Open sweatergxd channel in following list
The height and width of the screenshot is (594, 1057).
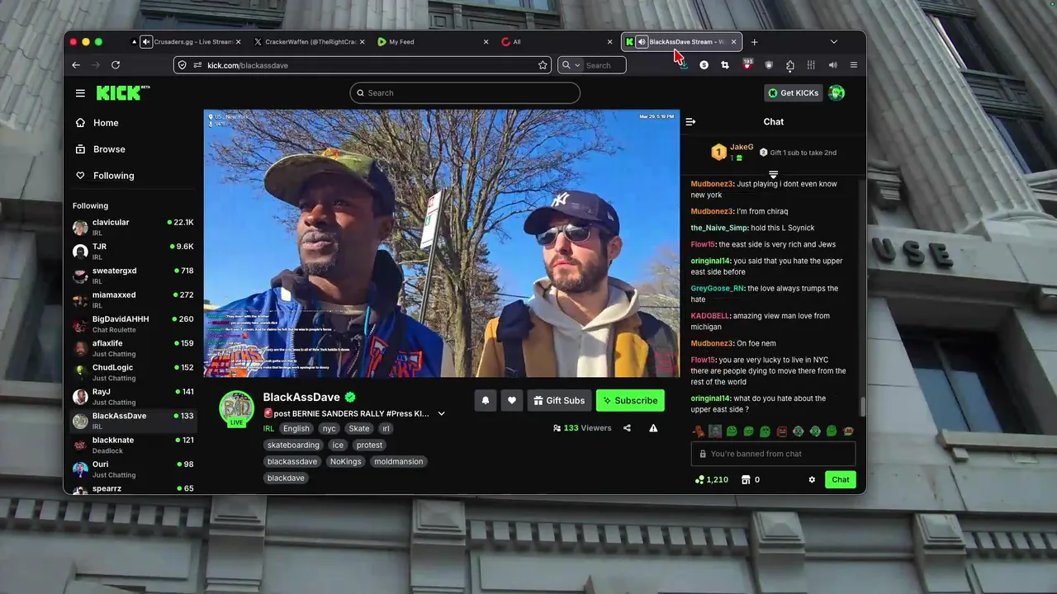pyautogui.click(x=133, y=276)
